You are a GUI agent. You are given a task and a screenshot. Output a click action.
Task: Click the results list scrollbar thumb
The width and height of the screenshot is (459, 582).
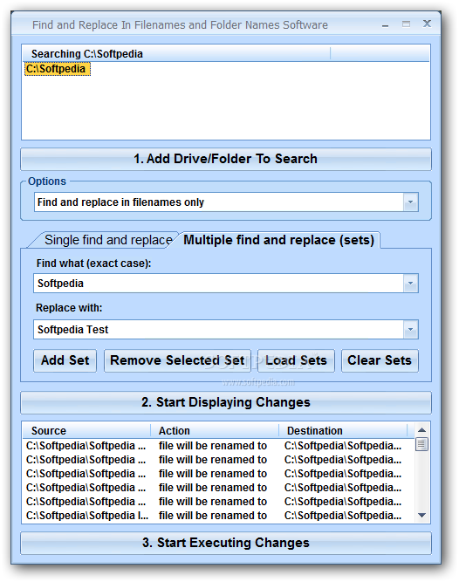421,444
